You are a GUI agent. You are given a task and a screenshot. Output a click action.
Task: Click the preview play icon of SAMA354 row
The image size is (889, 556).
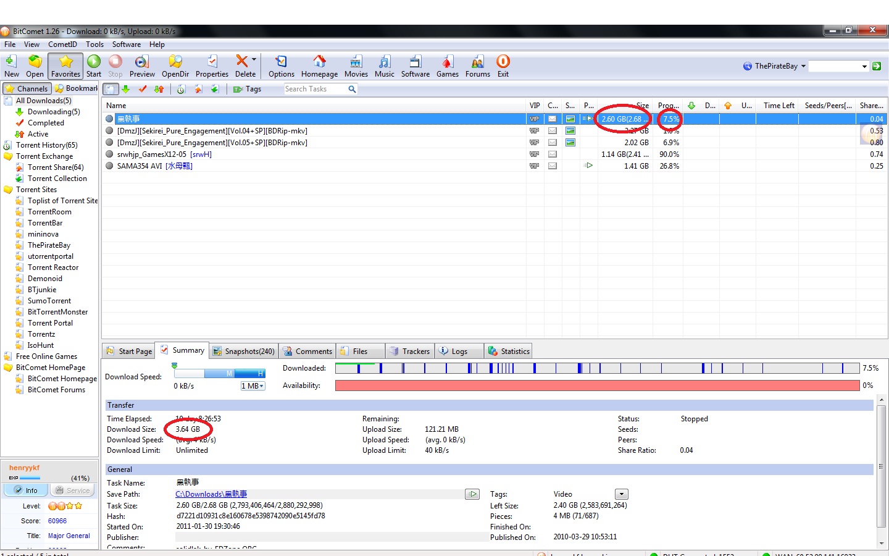click(x=589, y=166)
